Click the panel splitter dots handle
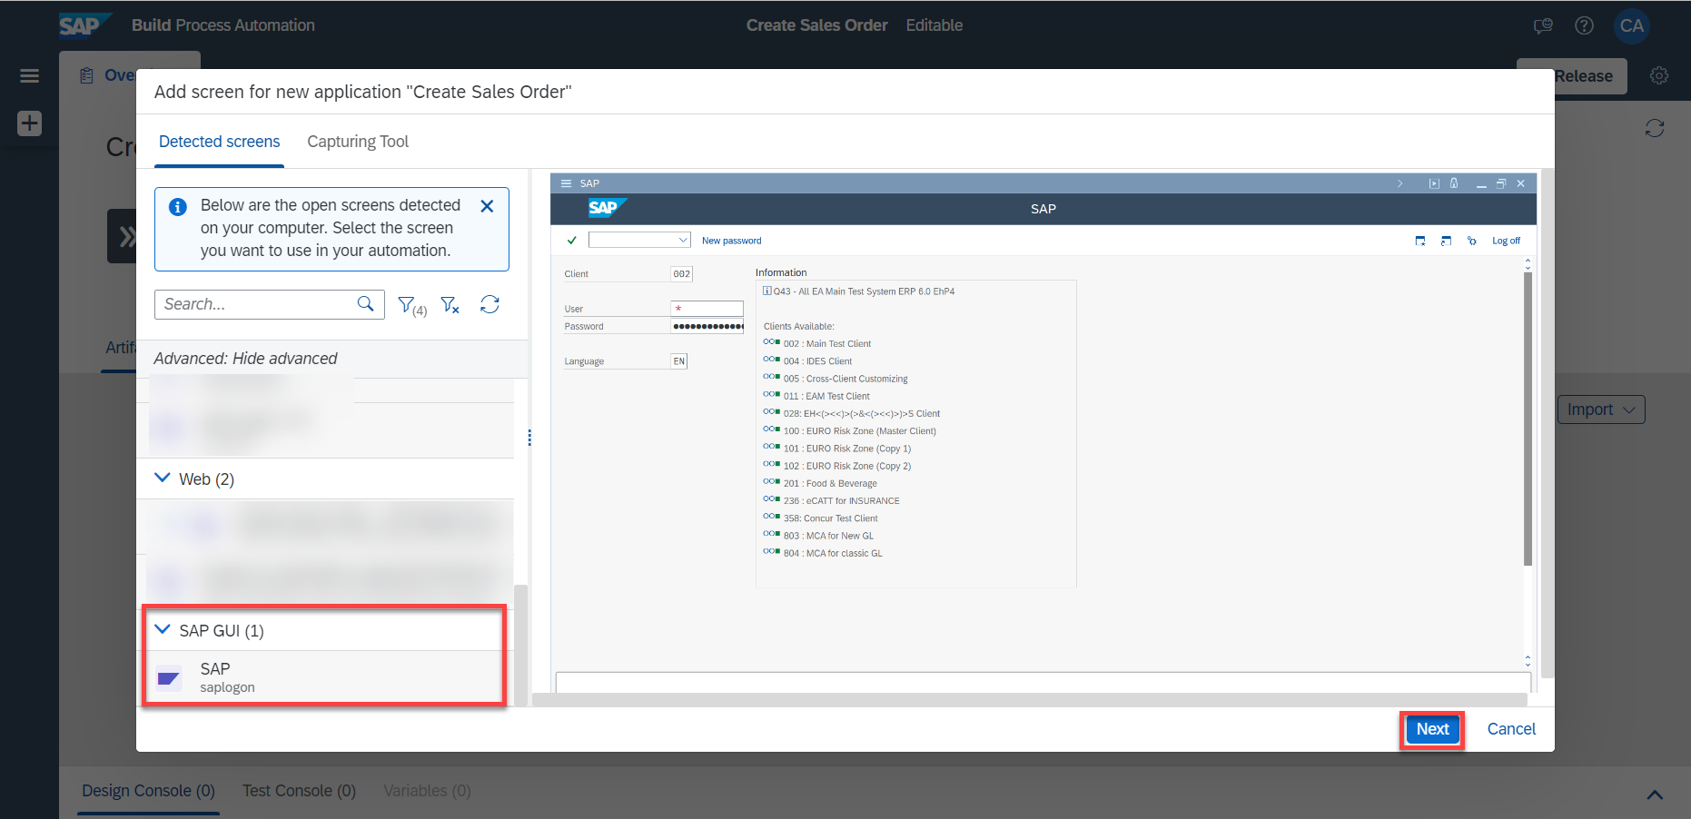Image resolution: width=1691 pixels, height=819 pixels. (x=529, y=438)
